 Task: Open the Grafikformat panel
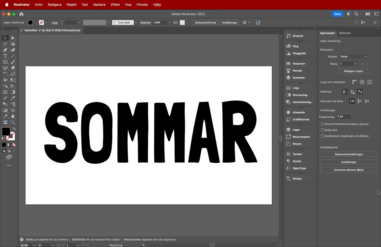point(300,120)
